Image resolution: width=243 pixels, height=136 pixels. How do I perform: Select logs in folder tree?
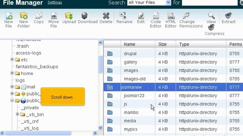[x=20, y=80]
